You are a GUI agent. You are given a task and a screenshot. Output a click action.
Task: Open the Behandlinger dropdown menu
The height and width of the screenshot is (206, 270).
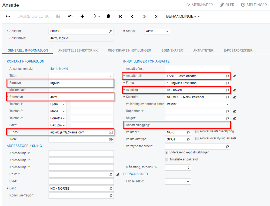pyautogui.click(x=183, y=16)
